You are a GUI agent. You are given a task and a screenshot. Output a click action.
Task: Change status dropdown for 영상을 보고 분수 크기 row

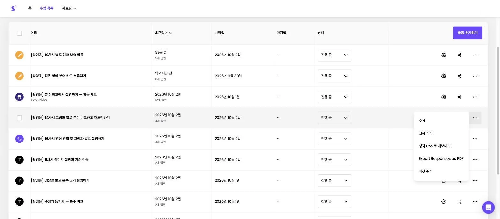335,181
